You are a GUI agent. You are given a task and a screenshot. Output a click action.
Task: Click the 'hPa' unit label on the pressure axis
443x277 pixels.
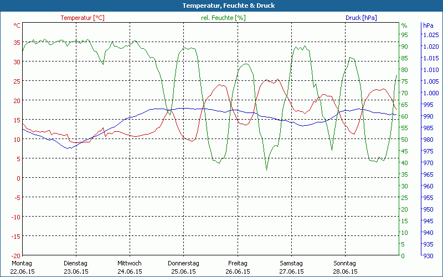[x=428, y=25]
